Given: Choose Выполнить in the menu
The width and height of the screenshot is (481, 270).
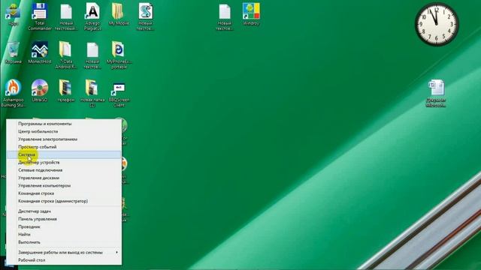Looking at the screenshot, I should [x=64, y=242].
